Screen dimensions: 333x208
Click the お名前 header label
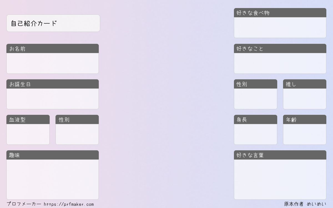pyautogui.click(x=17, y=49)
